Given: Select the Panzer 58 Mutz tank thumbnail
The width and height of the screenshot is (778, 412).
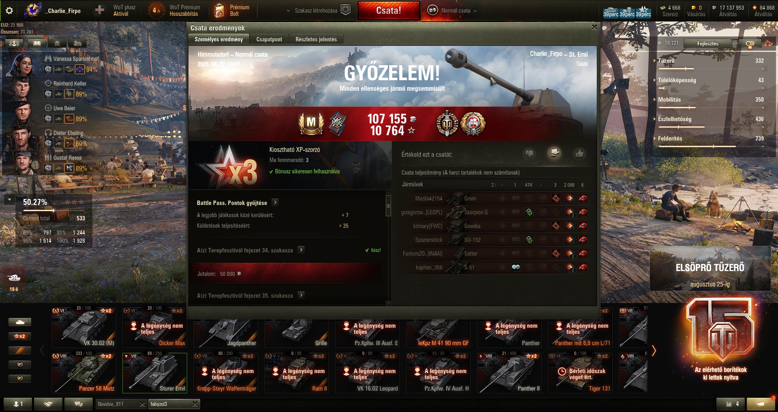Looking at the screenshot, I should point(84,373).
